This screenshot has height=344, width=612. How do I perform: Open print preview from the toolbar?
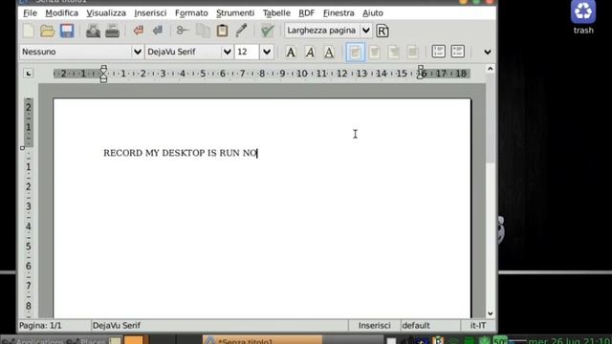tap(93, 31)
